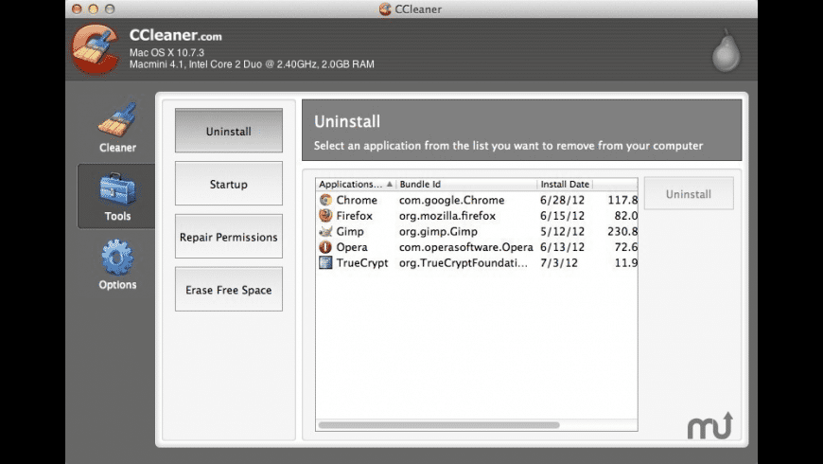Screen dimensions: 823x464
Task: Sort by Bundle Id column header
Action: point(466,185)
